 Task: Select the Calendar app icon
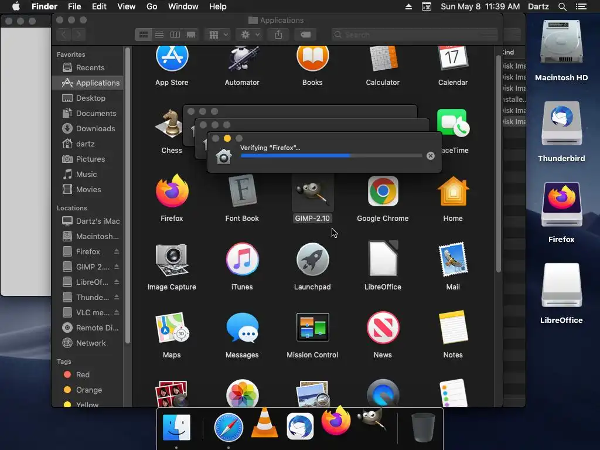[x=453, y=57]
